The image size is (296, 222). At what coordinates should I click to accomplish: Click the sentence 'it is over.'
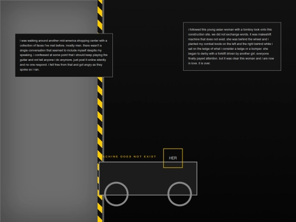[204, 64]
